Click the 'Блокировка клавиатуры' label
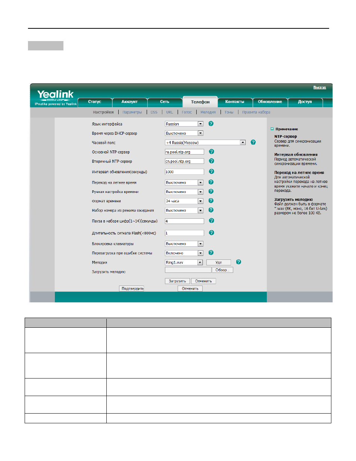 pyautogui.click(x=113, y=244)
